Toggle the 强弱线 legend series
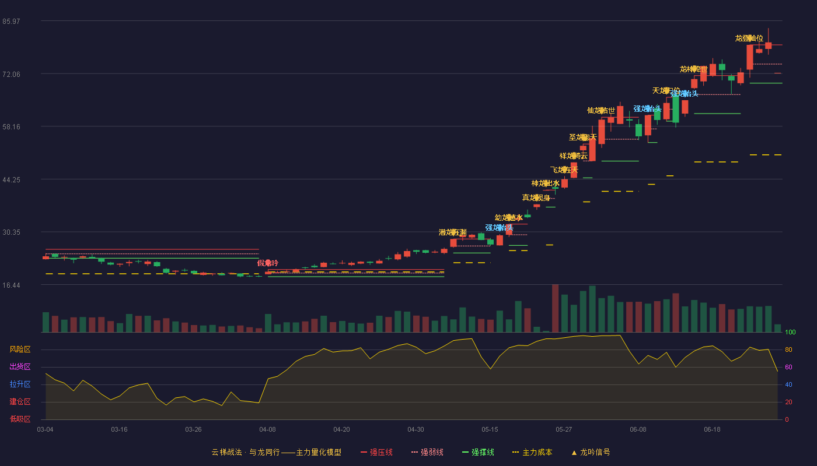The image size is (817, 466). click(x=427, y=452)
